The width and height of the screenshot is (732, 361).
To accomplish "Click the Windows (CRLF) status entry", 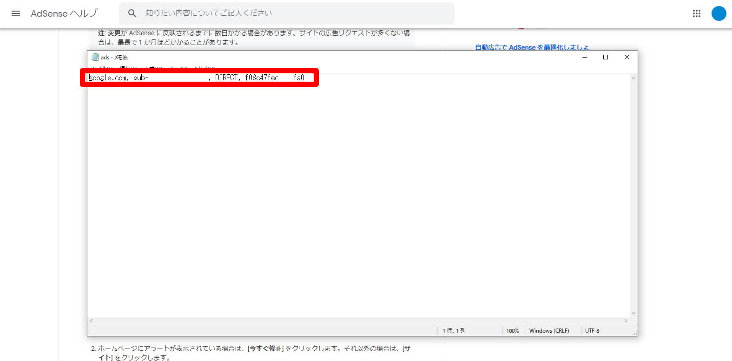I will pos(549,331).
